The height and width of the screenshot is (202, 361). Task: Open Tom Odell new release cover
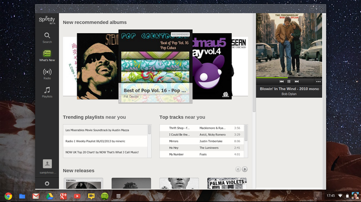tap(83, 183)
